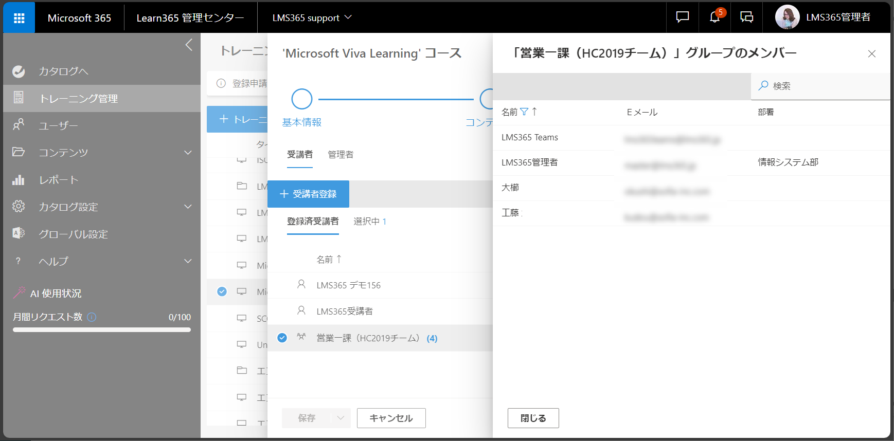This screenshot has height=441, width=894.
Task: Click the キャンセル button
Action: coord(391,418)
